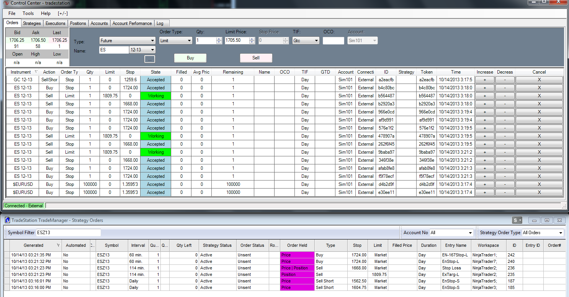
Task: Click the green Buy button
Action: 190,58
